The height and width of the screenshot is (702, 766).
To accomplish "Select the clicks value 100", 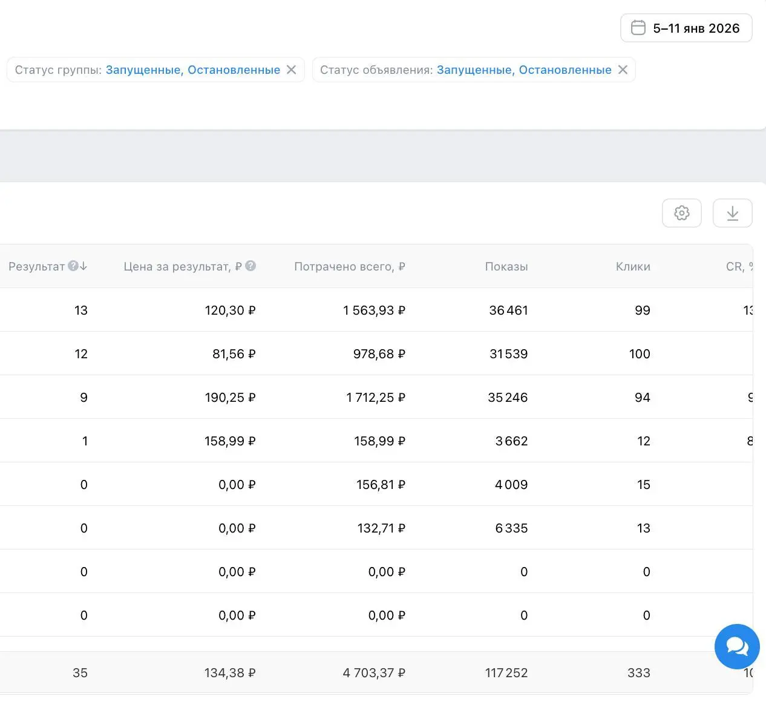I will pos(640,354).
